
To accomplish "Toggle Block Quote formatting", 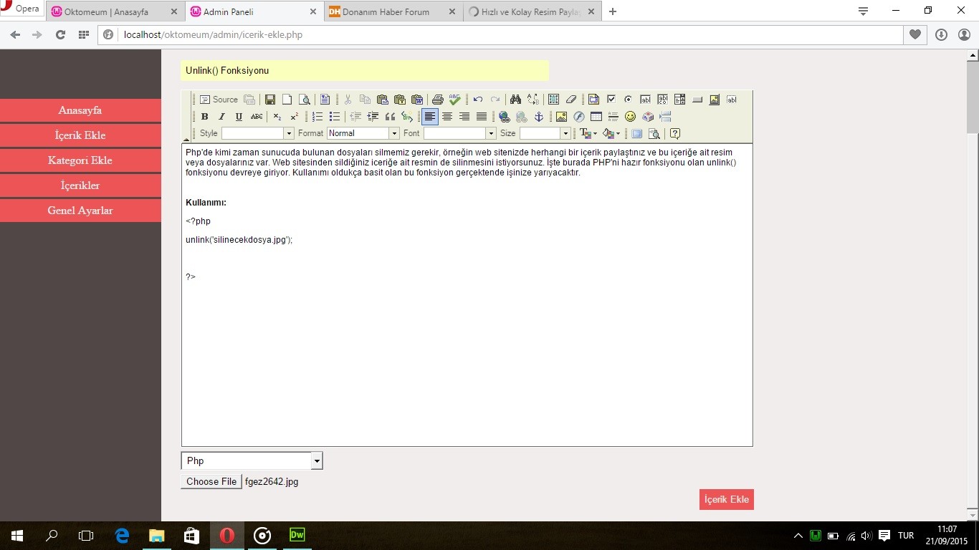I will pyautogui.click(x=391, y=117).
